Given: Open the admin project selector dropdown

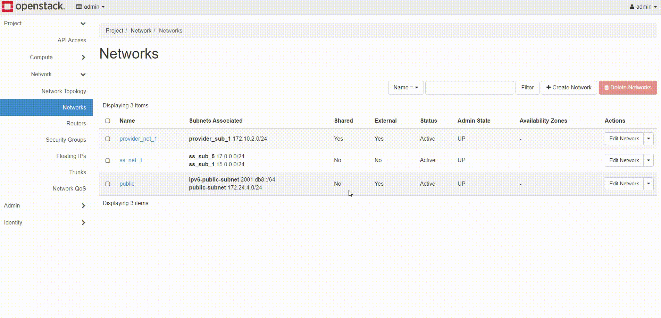Looking at the screenshot, I should coord(90,7).
